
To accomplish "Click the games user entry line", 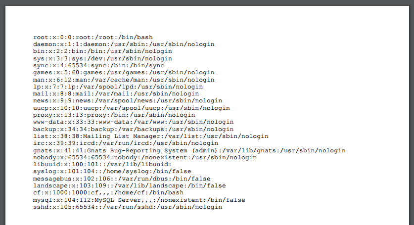I will (x=124, y=72).
